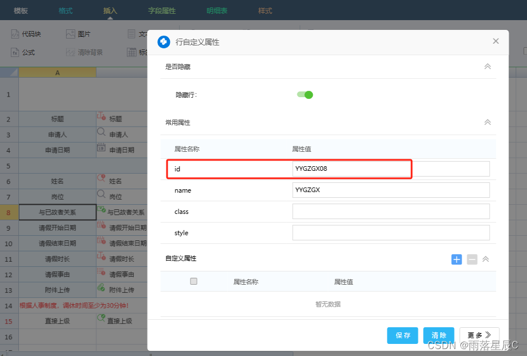Select row 15 header
Viewport: 527px width, 356px height.
[x=9, y=321]
